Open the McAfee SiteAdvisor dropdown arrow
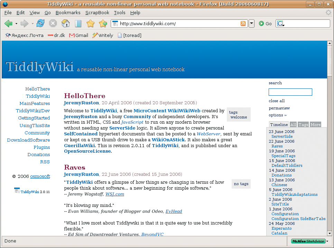The height and width of the screenshot is (248, 334). tap(327, 241)
